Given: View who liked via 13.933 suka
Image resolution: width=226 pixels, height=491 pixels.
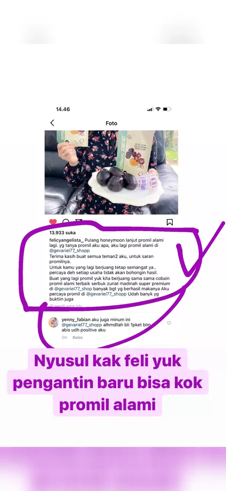Looking at the screenshot, I should [x=63, y=233].
